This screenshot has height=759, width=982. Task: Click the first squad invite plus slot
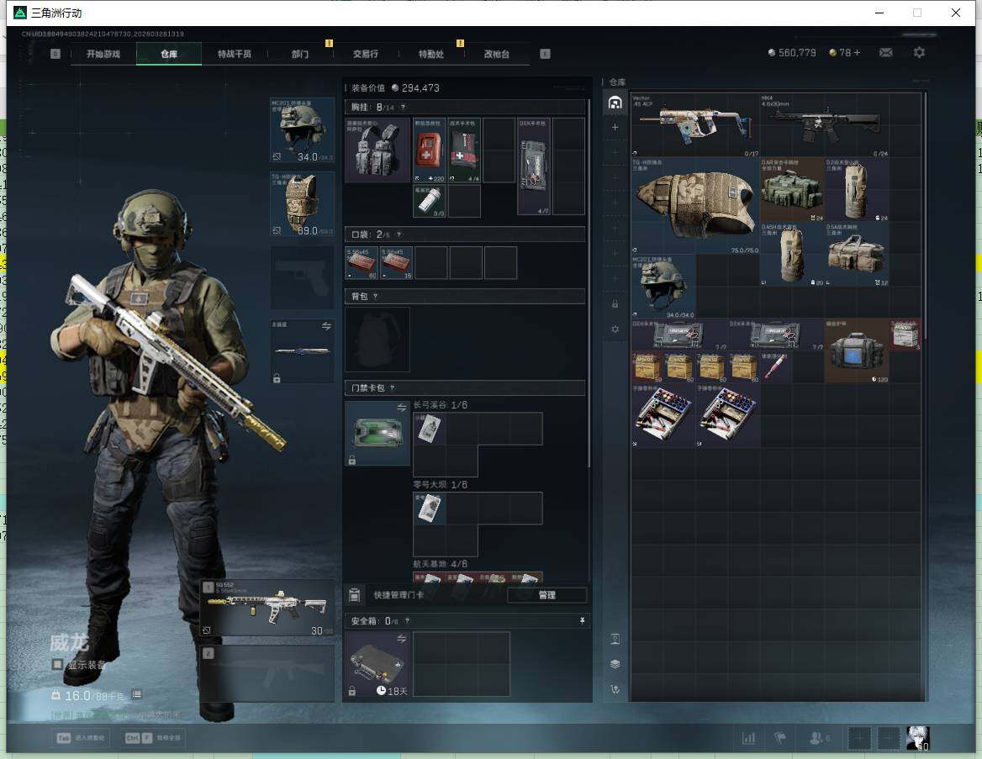coord(859,738)
